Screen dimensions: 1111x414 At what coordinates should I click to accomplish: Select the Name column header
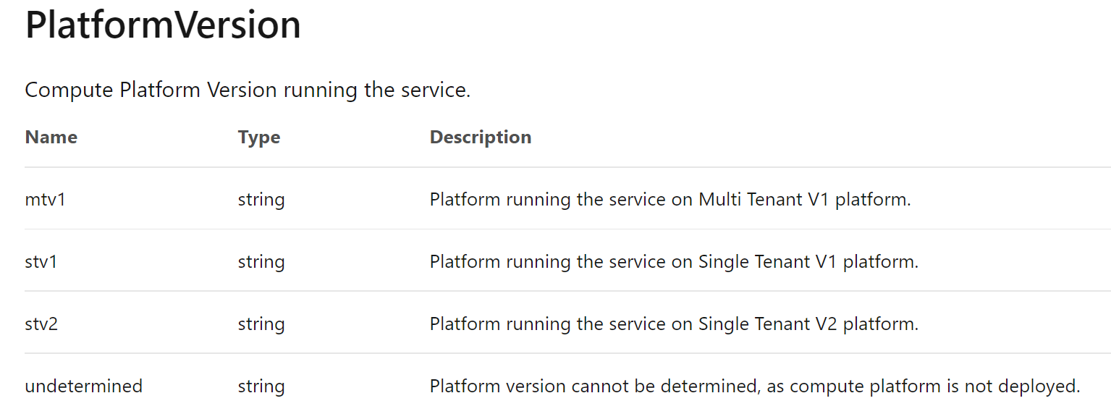point(51,138)
